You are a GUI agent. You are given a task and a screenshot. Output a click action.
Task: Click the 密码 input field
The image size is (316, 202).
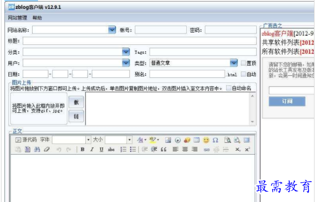click(231, 30)
